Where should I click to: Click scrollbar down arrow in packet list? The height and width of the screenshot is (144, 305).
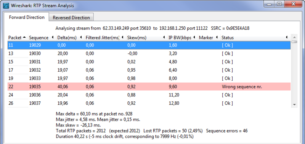[294, 105]
